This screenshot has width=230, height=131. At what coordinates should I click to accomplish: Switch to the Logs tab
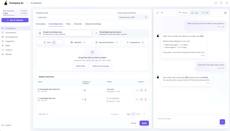tap(194, 13)
